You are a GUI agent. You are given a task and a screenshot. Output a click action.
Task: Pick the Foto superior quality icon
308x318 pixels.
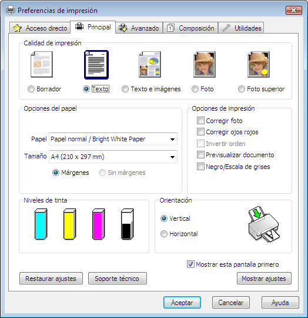(259, 65)
